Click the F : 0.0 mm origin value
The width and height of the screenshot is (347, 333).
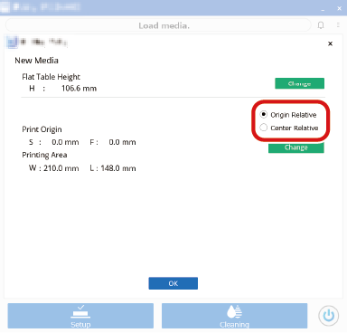coord(113,142)
